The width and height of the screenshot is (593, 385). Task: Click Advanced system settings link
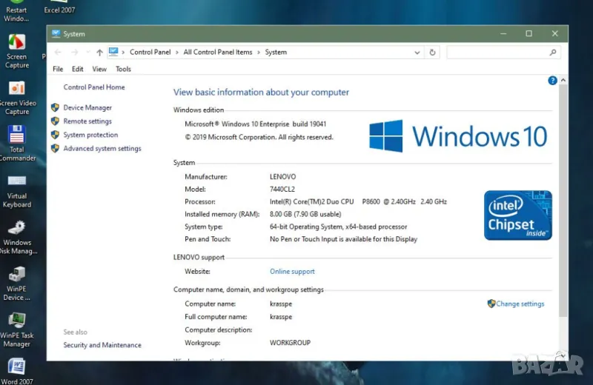(x=102, y=148)
